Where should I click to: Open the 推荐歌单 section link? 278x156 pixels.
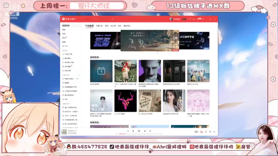[x=95, y=57]
